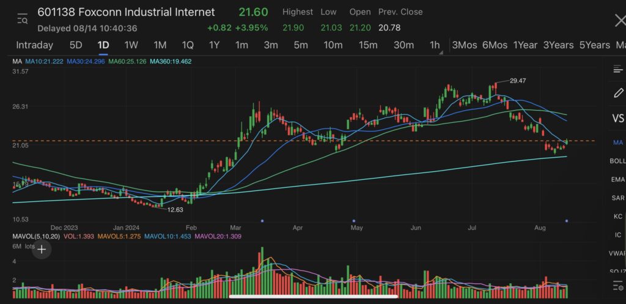Click the Delayed 08/14 10:40:36 timestamp
Image resolution: width=626 pixels, height=304 pixels.
tap(87, 28)
